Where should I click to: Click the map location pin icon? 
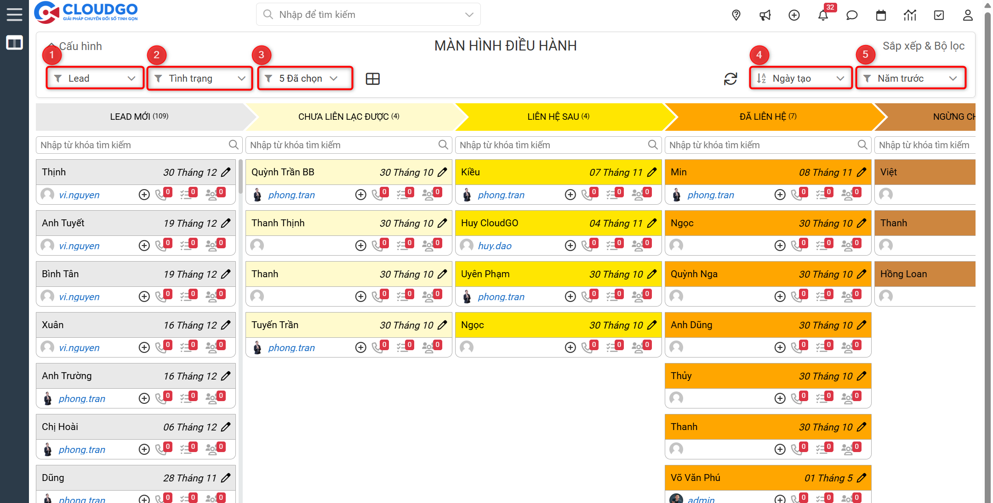(x=736, y=15)
